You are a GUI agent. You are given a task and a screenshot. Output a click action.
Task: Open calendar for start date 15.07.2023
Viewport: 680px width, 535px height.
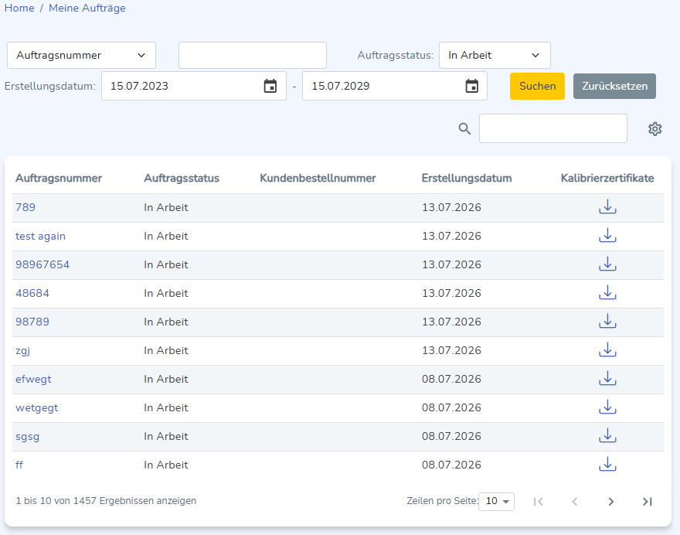[270, 86]
